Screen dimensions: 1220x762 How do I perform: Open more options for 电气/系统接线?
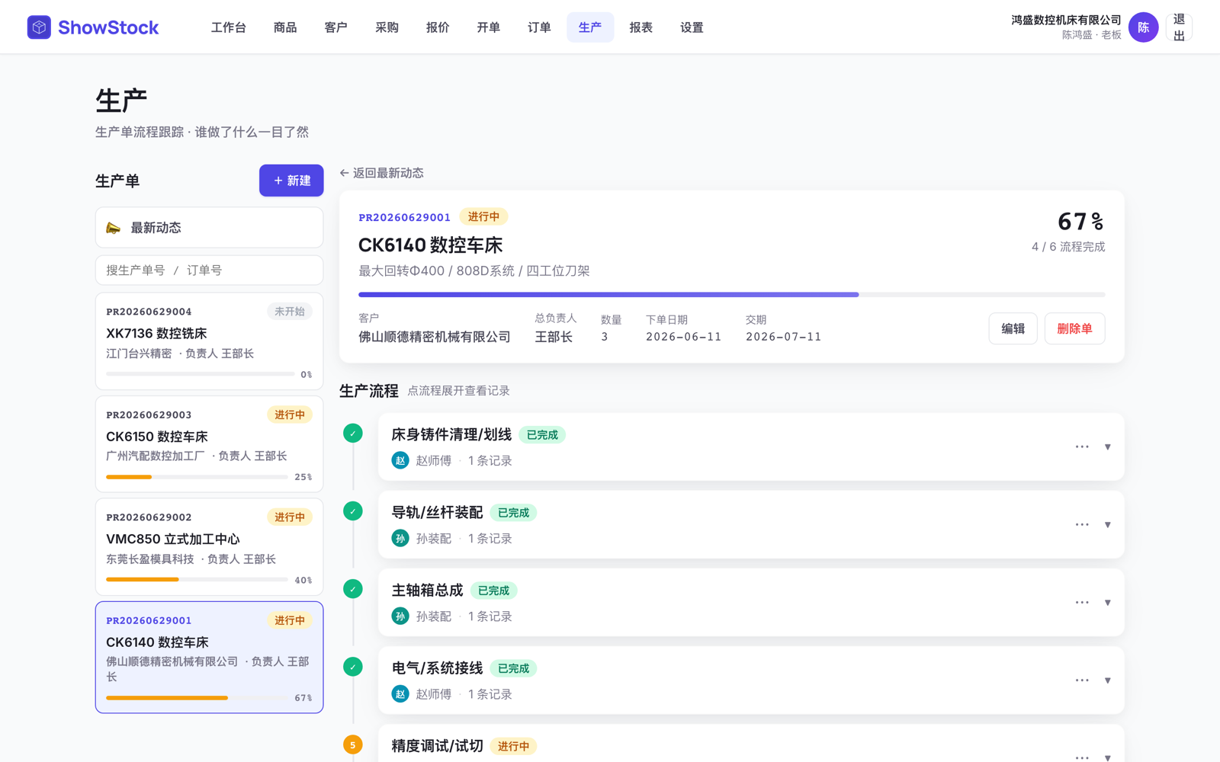click(x=1082, y=680)
